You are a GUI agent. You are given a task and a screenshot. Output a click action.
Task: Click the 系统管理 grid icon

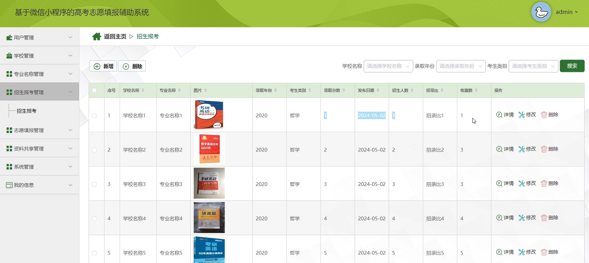click(9, 167)
